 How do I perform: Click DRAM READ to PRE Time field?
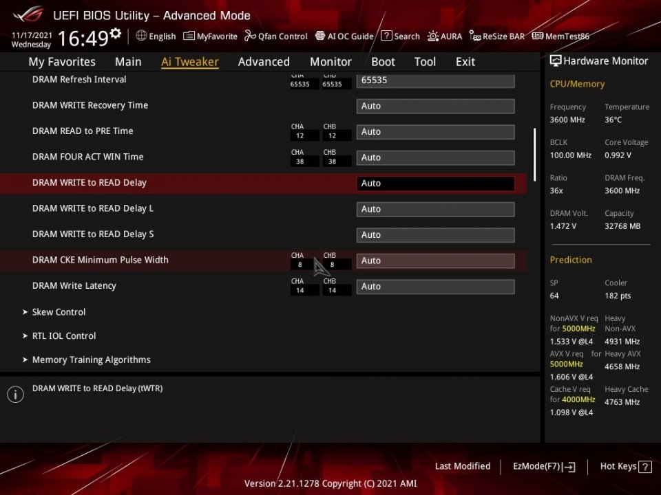(435, 132)
